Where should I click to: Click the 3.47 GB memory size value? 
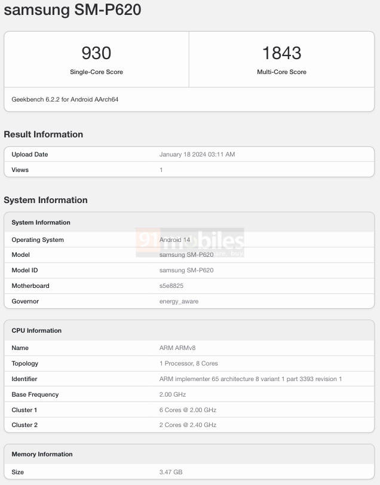171,472
